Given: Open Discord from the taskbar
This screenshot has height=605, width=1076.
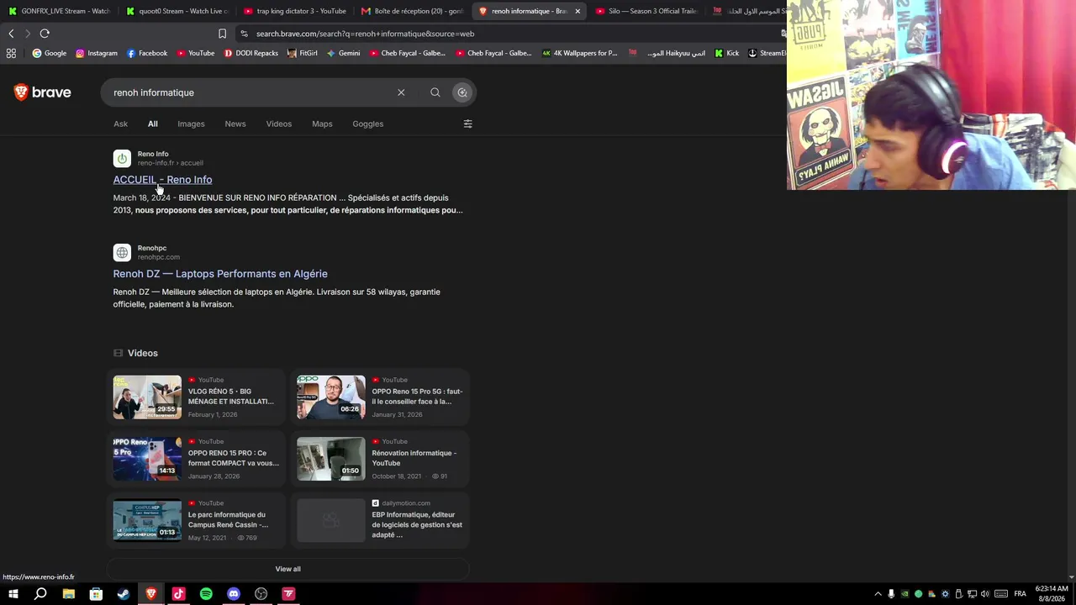Looking at the screenshot, I should click(234, 594).
